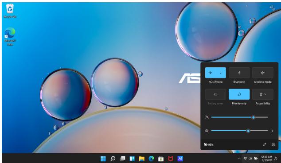Mute sound using the volume speaker icon

(x=207, y=131)
